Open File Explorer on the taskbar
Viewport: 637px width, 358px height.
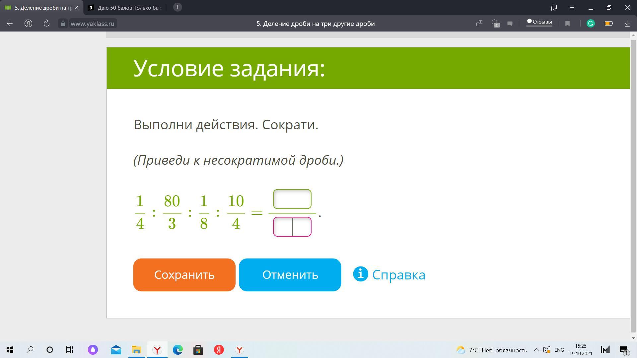pyautogui.click(x=137, y=350)
